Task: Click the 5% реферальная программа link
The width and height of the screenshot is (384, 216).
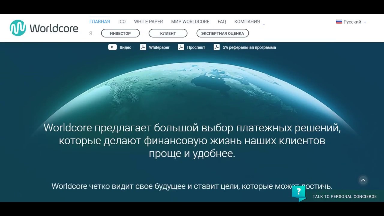Action: pos(249,47)
